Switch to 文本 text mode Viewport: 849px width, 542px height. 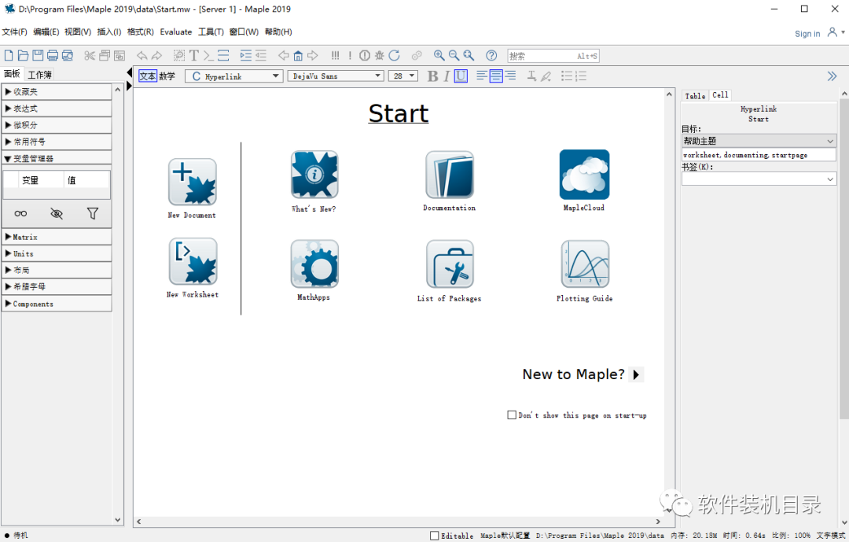[x=147, y=76]
